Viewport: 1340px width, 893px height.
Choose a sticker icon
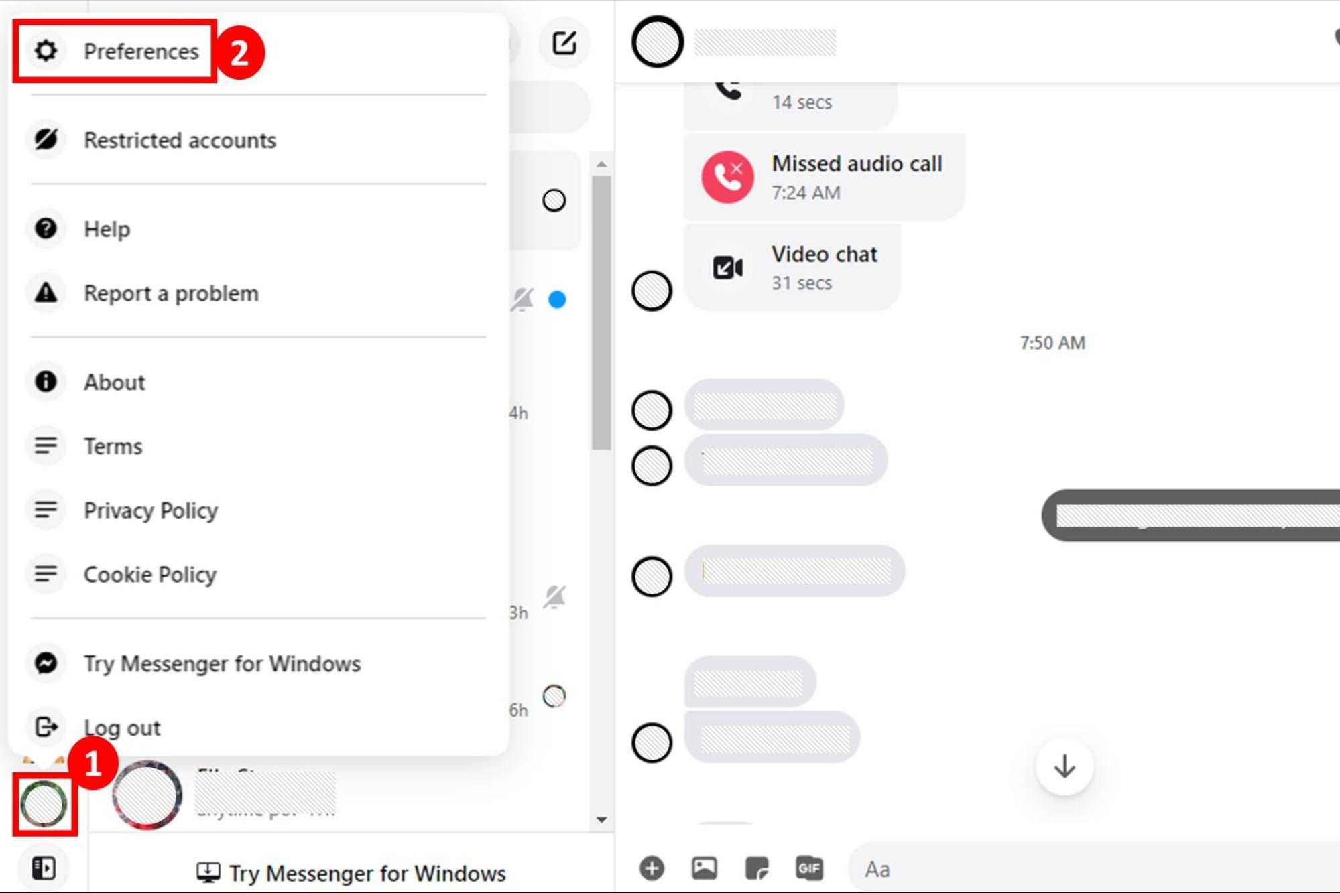[x=757, y=868]
